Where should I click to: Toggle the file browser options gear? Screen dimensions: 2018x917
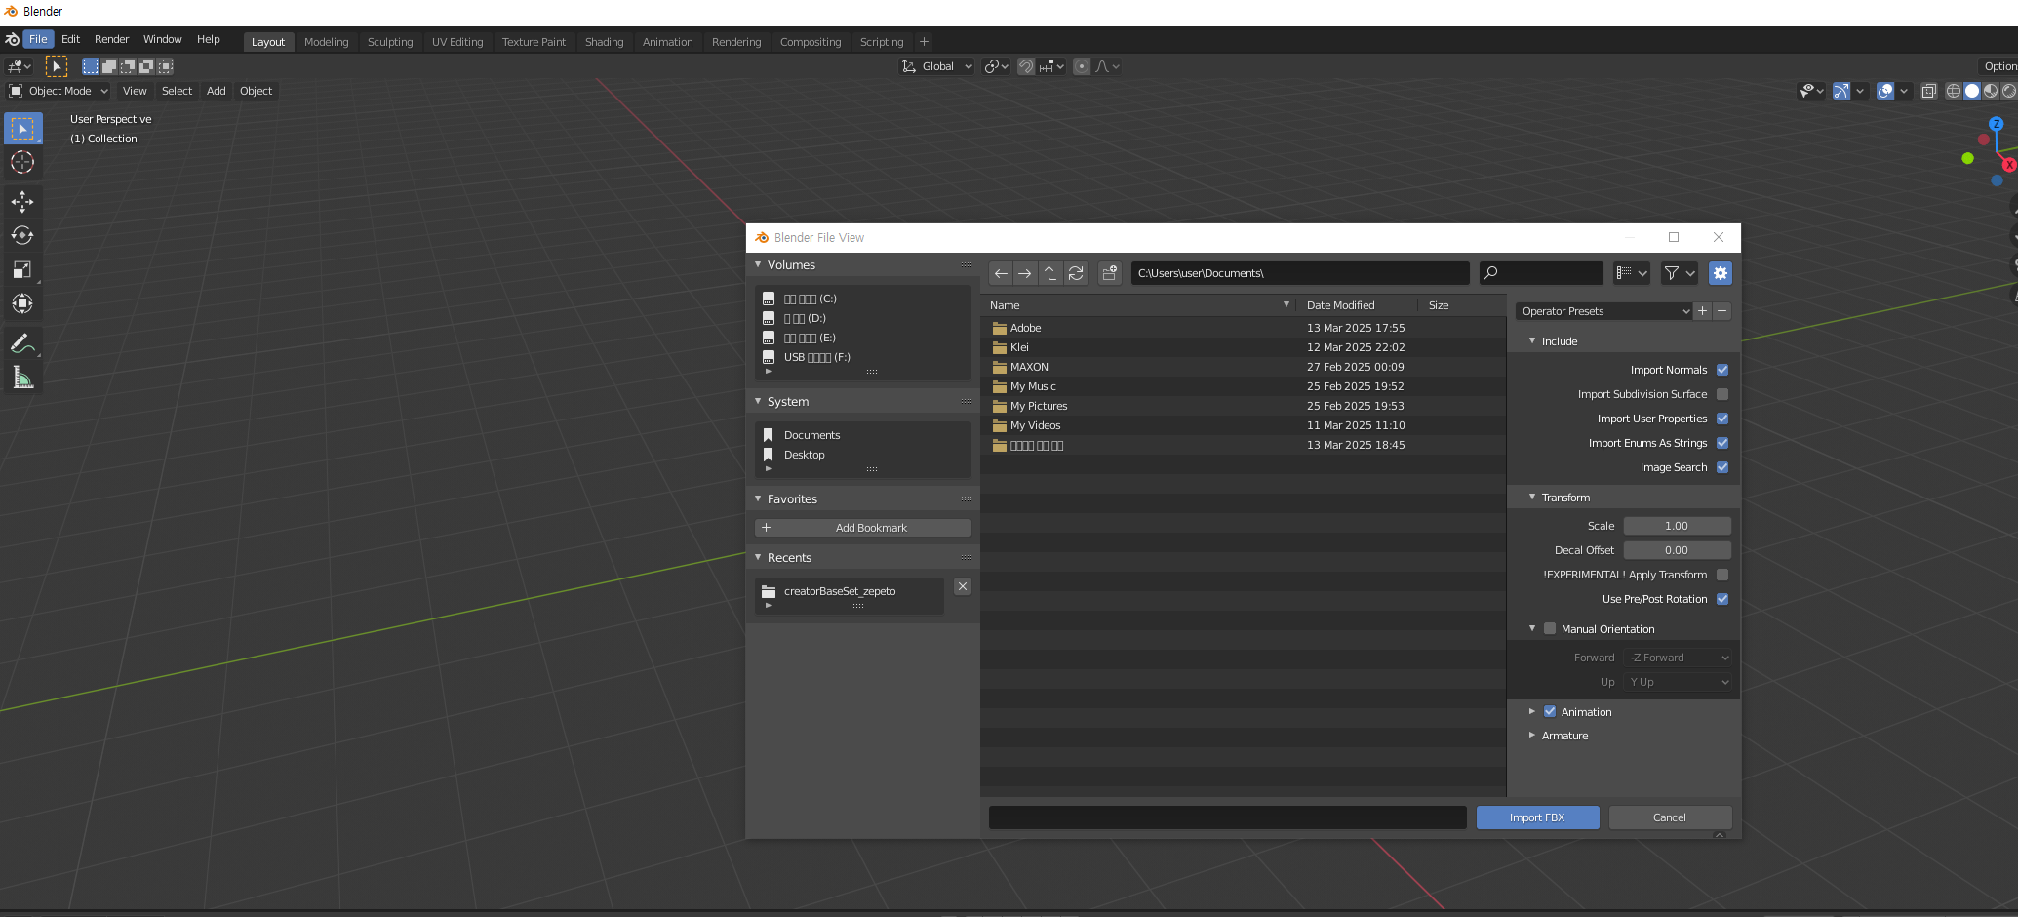[x=1721, y=273]
